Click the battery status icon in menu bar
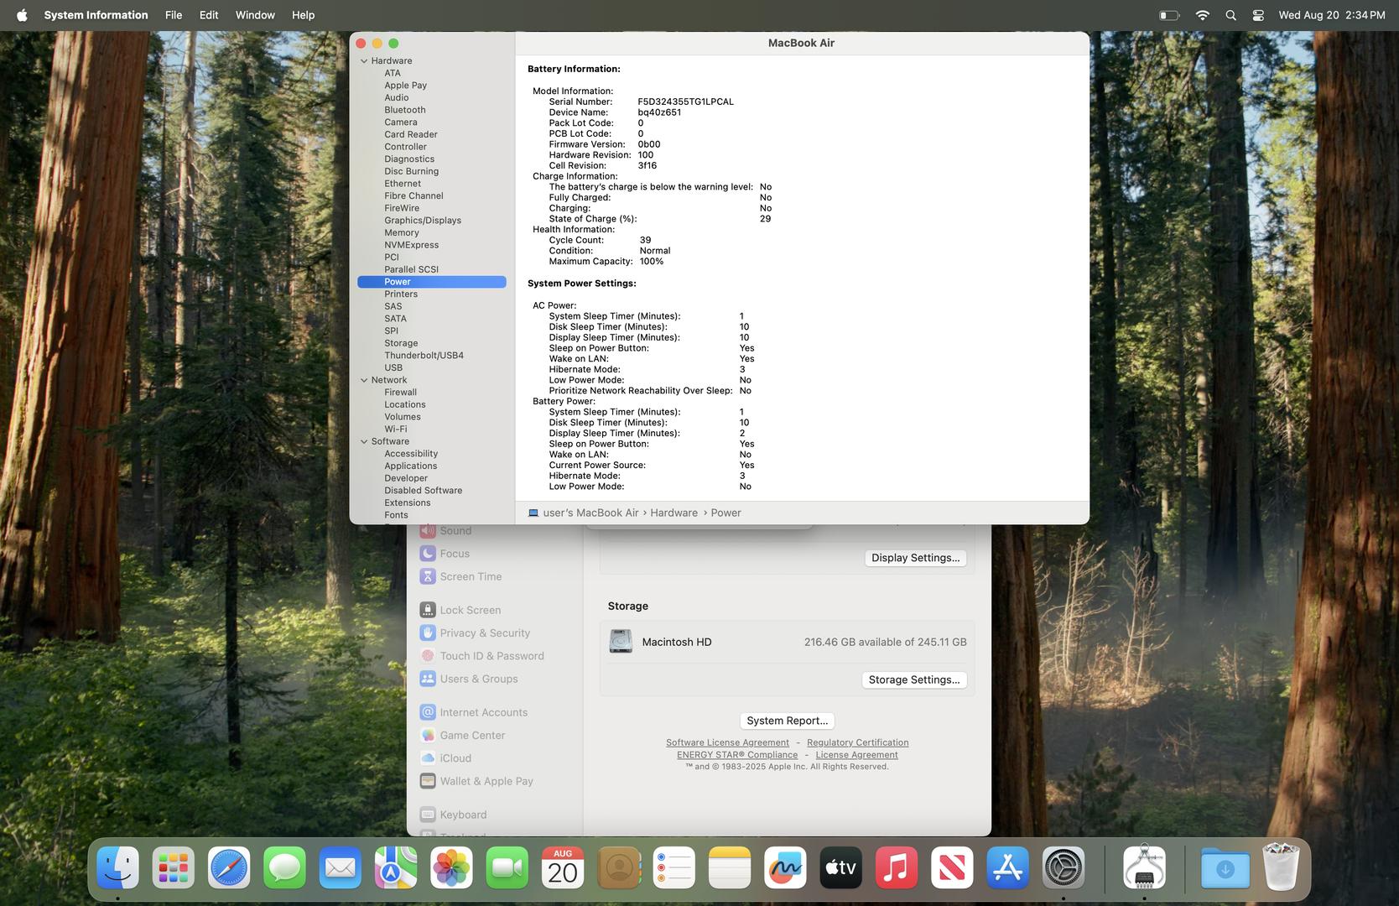This screenshot has height=906, width=1399. [x=1169, y=15]
